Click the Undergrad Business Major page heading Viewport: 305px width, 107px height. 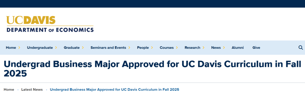pos(152,69)
